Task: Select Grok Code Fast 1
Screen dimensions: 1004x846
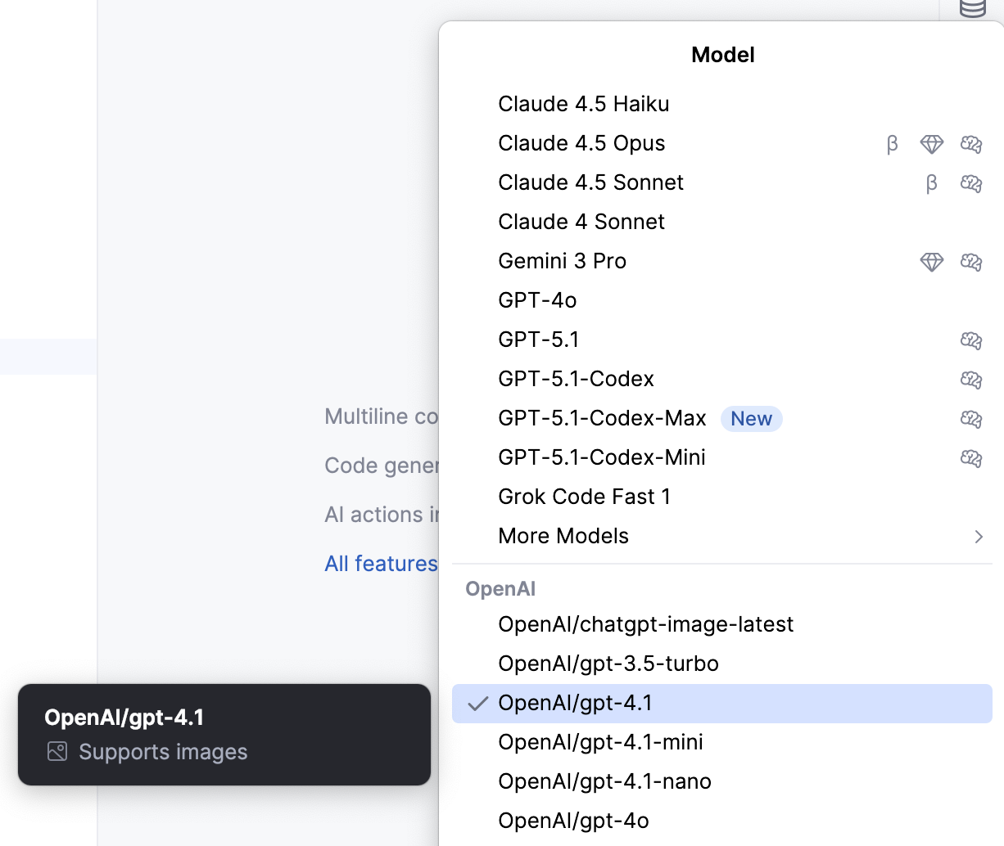Action: [x=584, y=497]
